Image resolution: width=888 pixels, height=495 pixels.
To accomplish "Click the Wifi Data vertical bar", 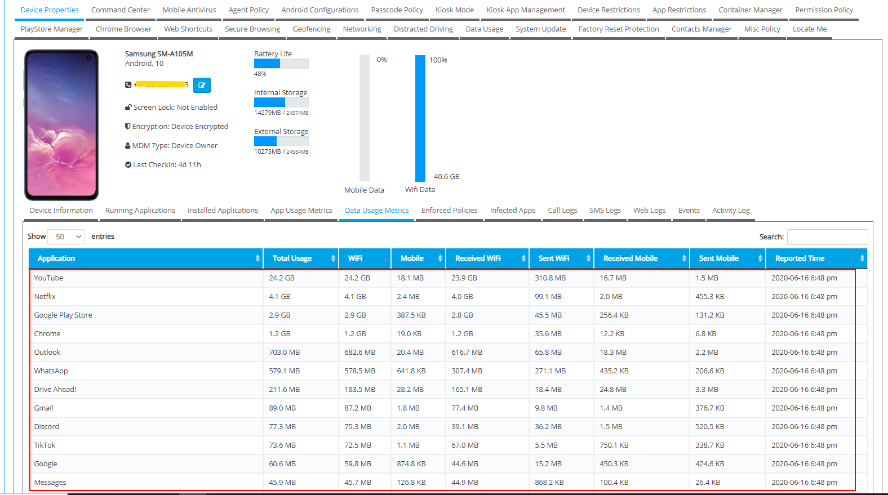I will 420,118.
